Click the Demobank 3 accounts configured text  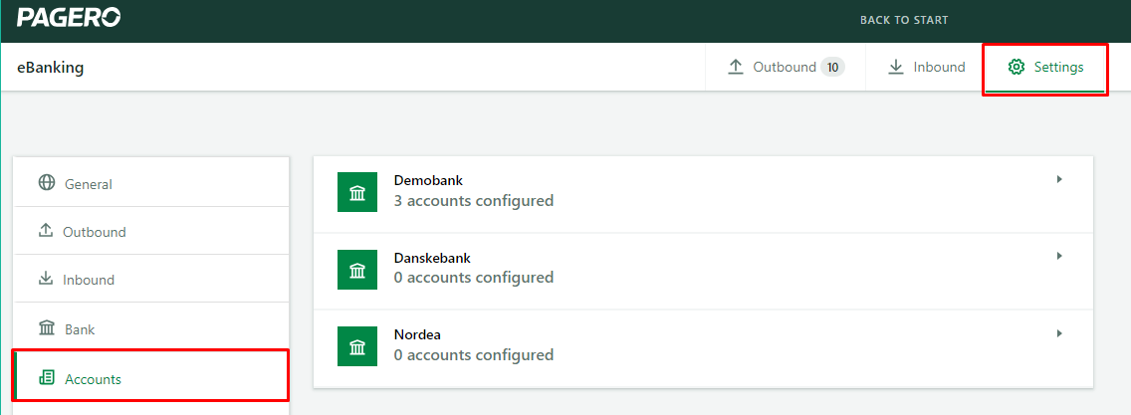(474, 200)
